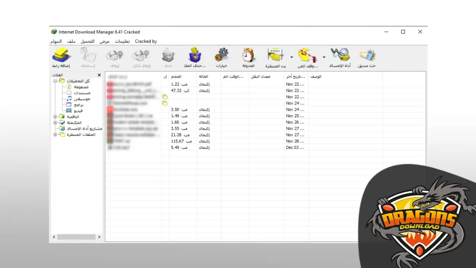This screenshot has height=268, width=476.
Task: Sort by the Size (الحجم) column header
Action: click(x=176, y=76)
